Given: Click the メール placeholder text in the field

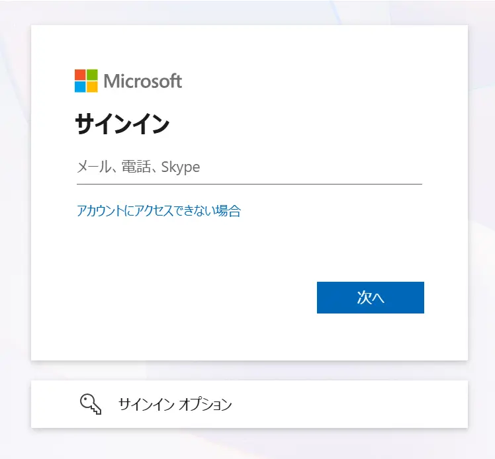Looking at the screenshot, I should click(x=93, y=167).
